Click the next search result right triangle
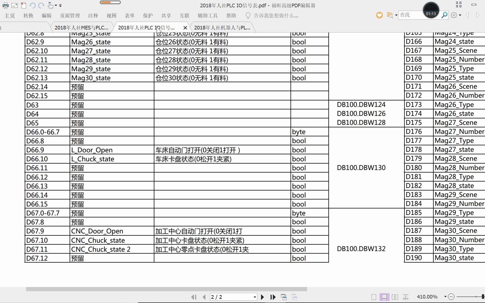The height and width of the screenshot is (303, 485). (x=478, y=15)
